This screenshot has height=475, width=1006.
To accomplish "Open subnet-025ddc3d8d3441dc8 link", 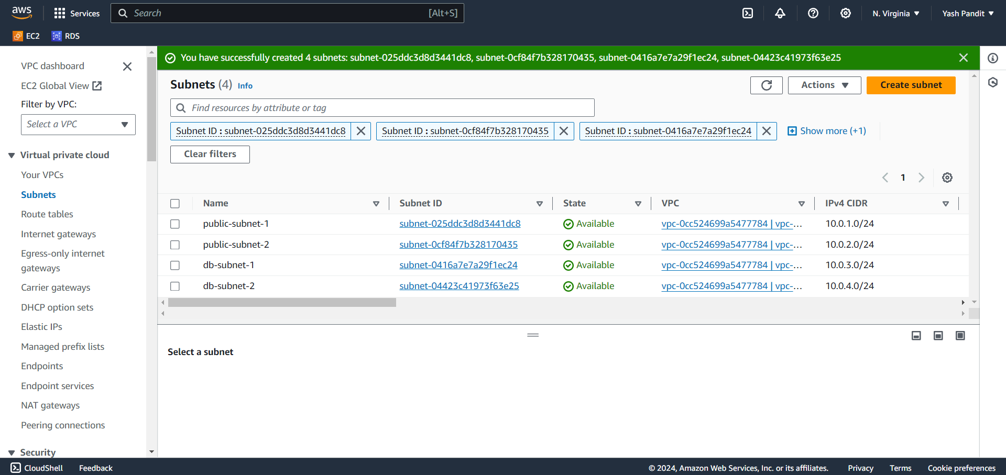I will click(460, 224).
